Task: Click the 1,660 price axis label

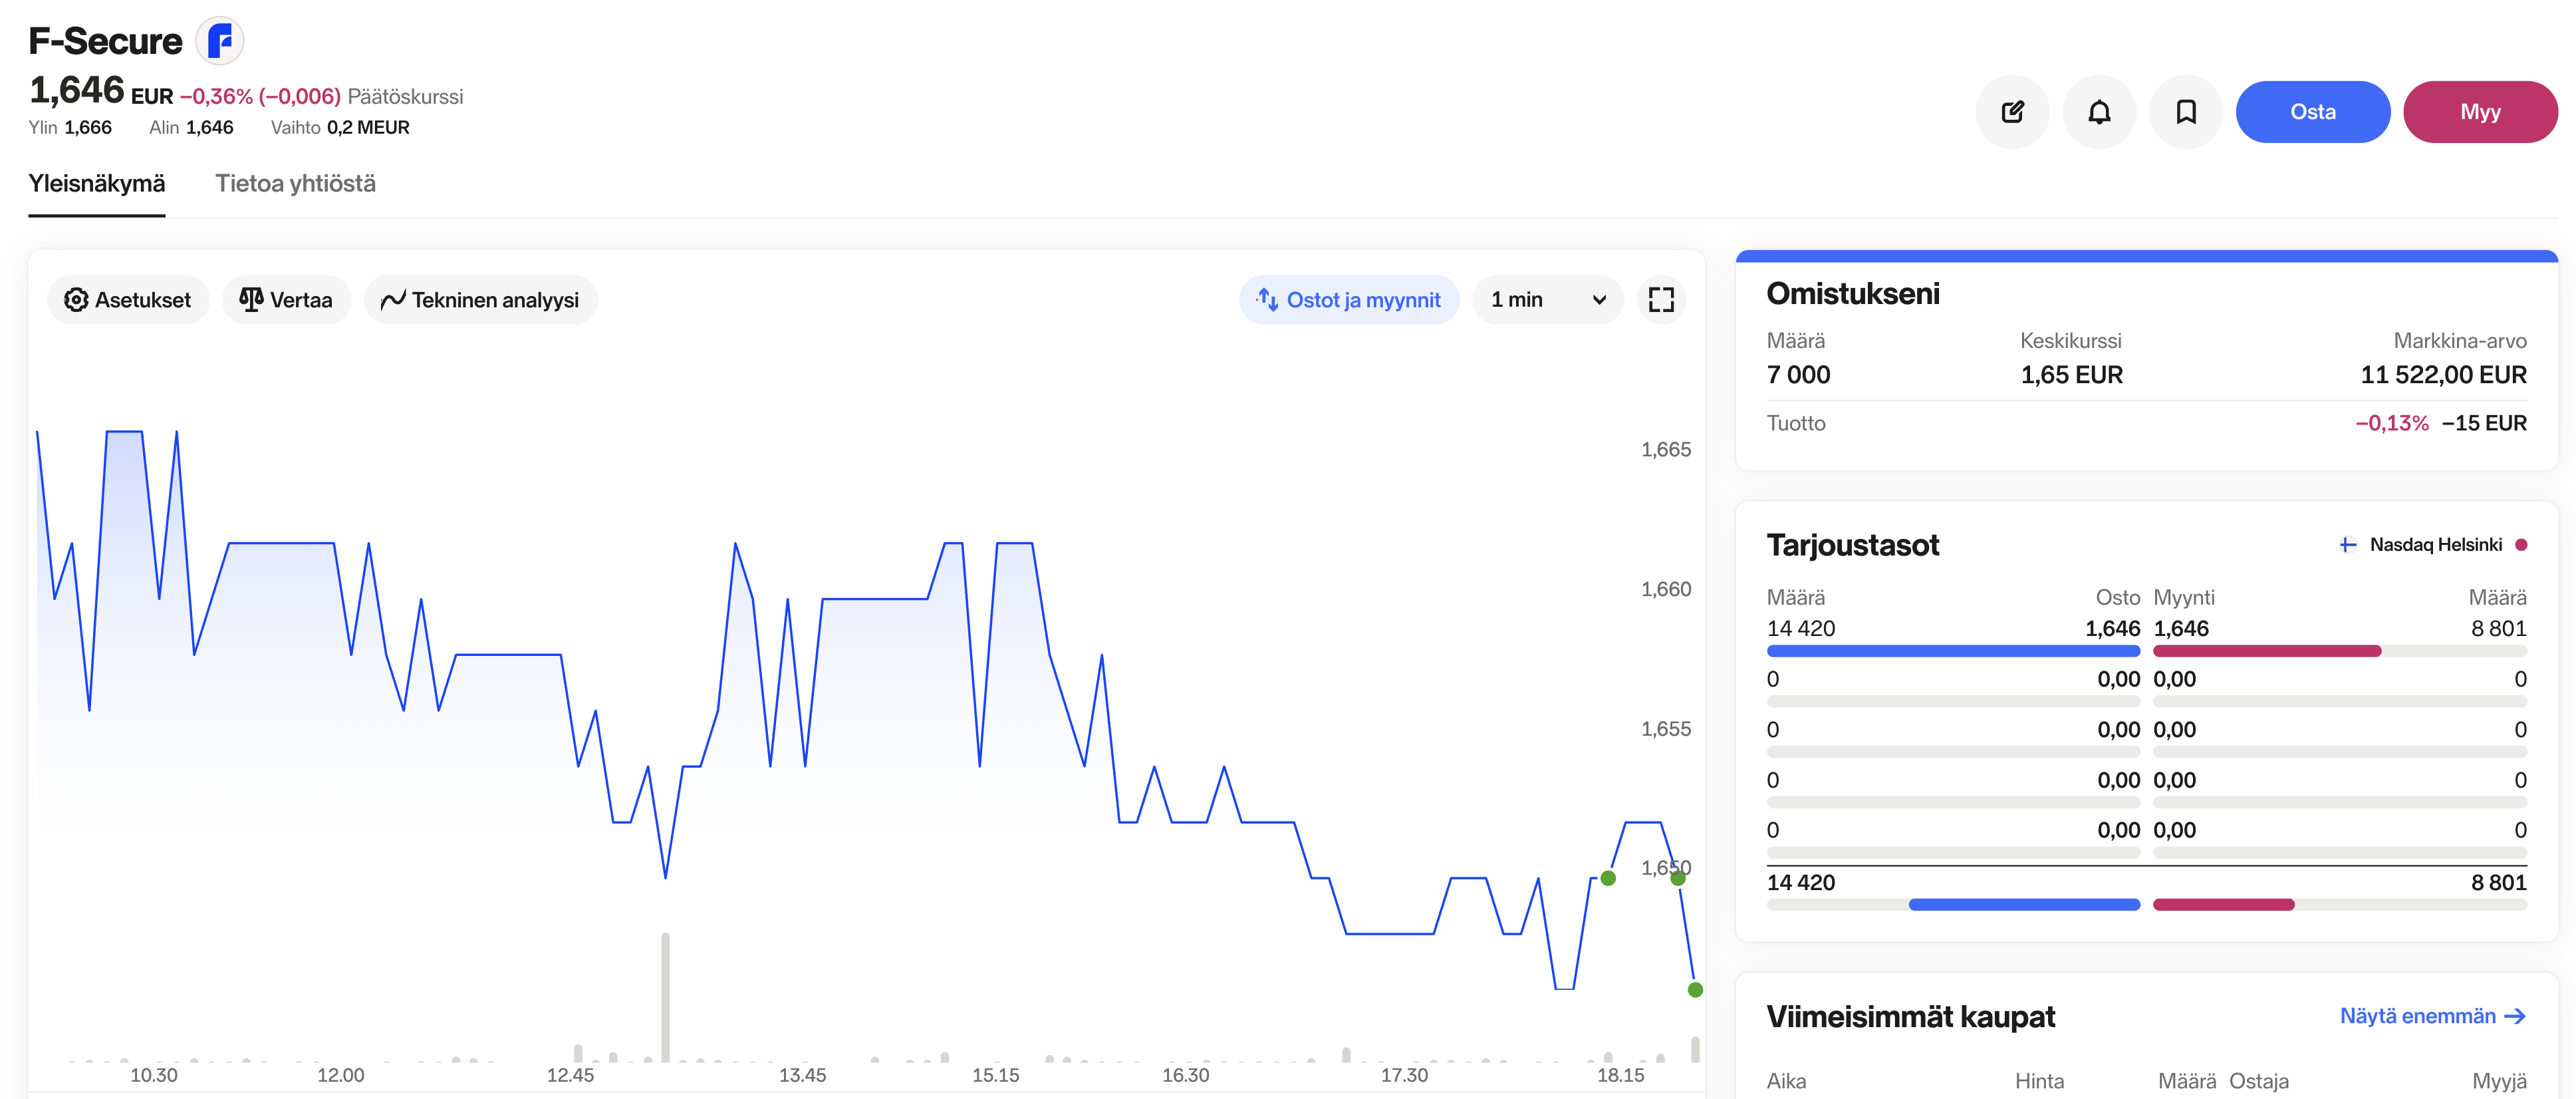Action: [x=1665, y=589]
